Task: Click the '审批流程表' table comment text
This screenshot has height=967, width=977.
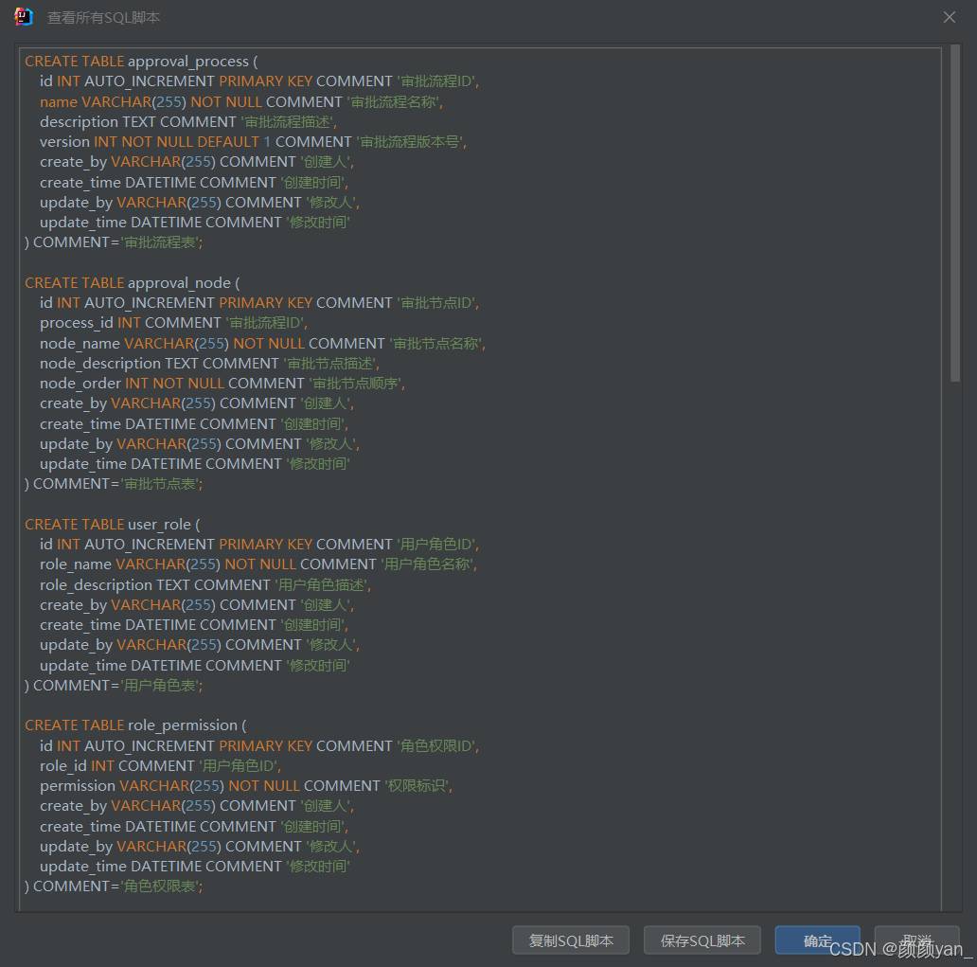Action: (x=161, y=242)
